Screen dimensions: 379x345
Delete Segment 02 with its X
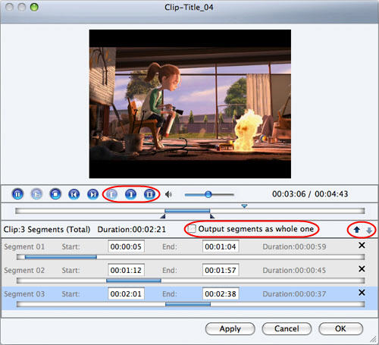[x=362, y=268]
